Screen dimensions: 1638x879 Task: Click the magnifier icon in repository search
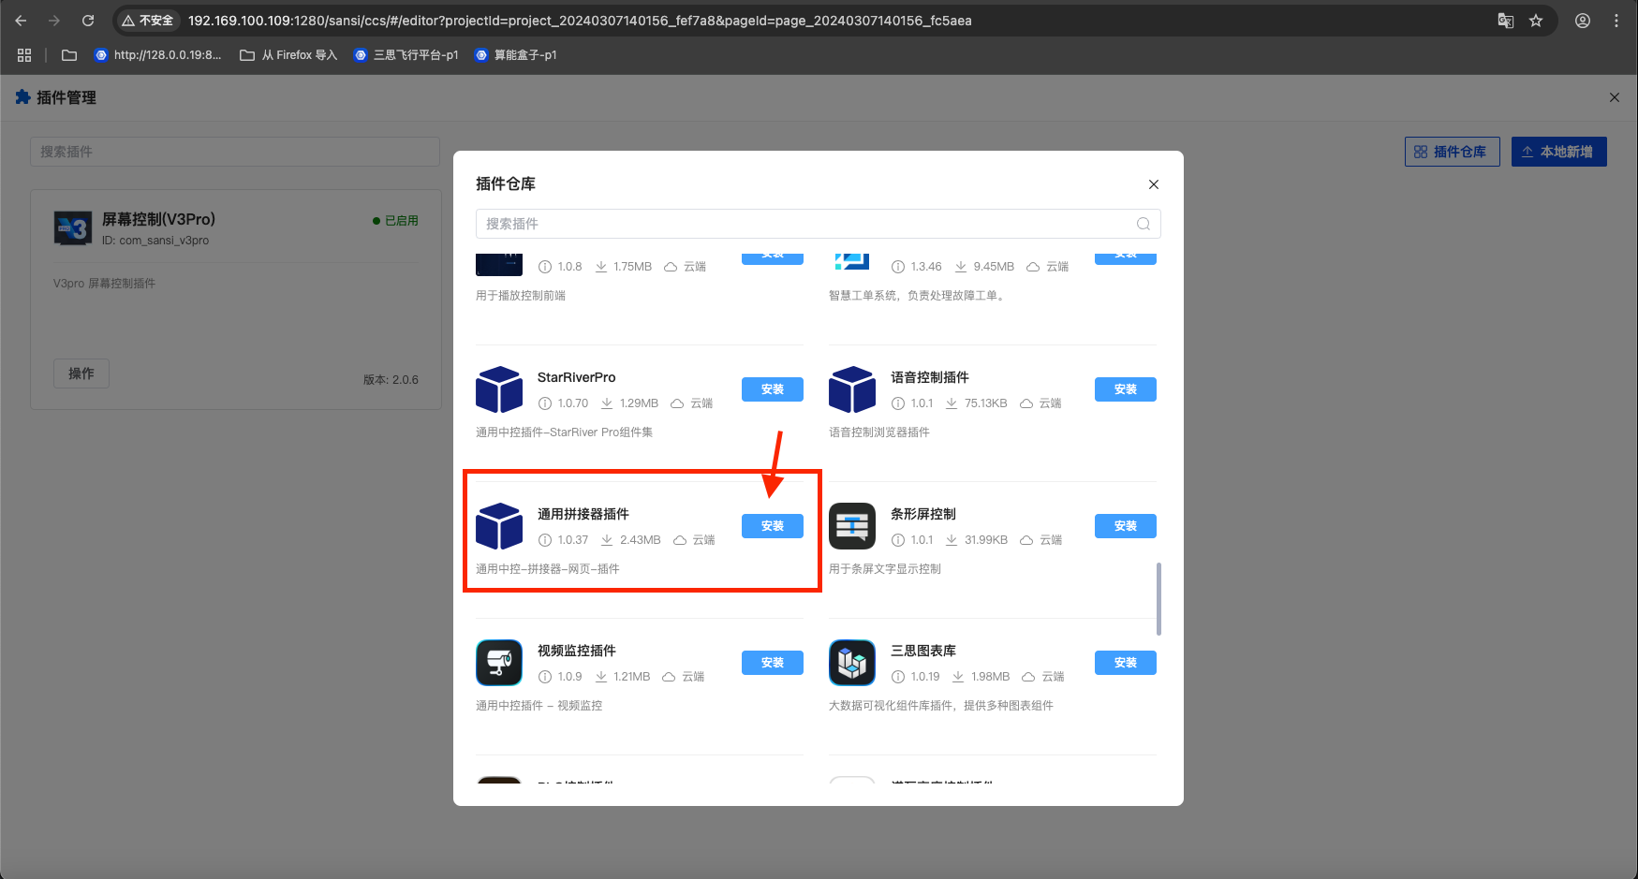coord(1144,224)
